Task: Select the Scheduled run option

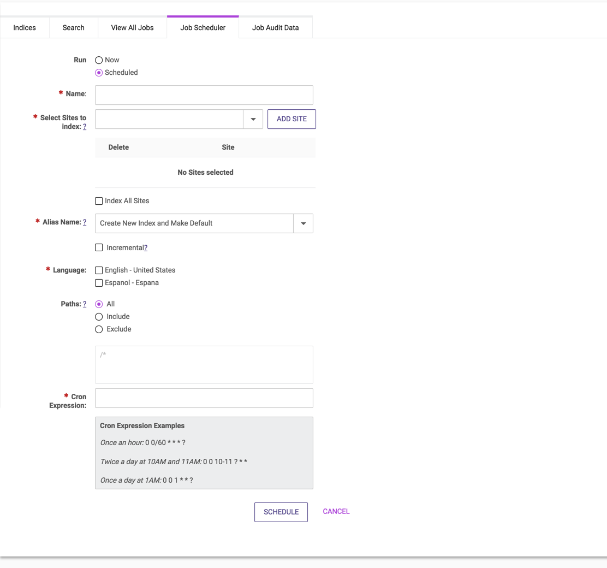Action: [99, 73]
